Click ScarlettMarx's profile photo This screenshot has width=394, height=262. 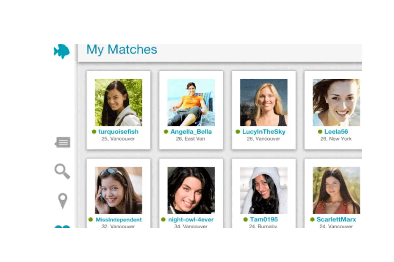pos(336,190)
